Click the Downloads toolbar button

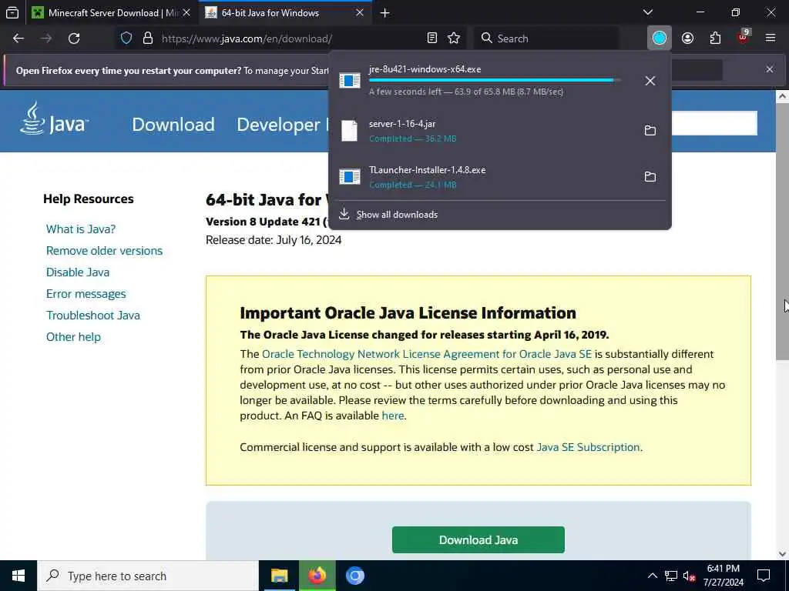click(660, 38)
